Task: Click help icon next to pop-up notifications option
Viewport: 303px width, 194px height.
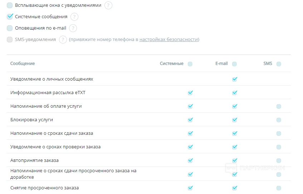Action: click(108, 5)
